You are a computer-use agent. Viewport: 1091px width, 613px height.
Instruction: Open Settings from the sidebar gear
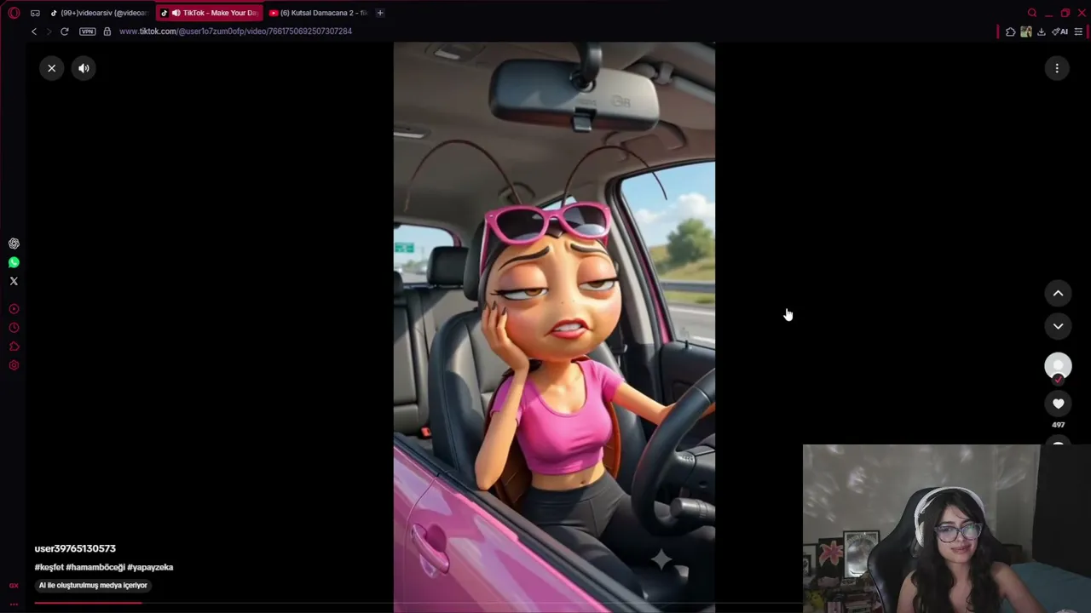coord(14,365)
